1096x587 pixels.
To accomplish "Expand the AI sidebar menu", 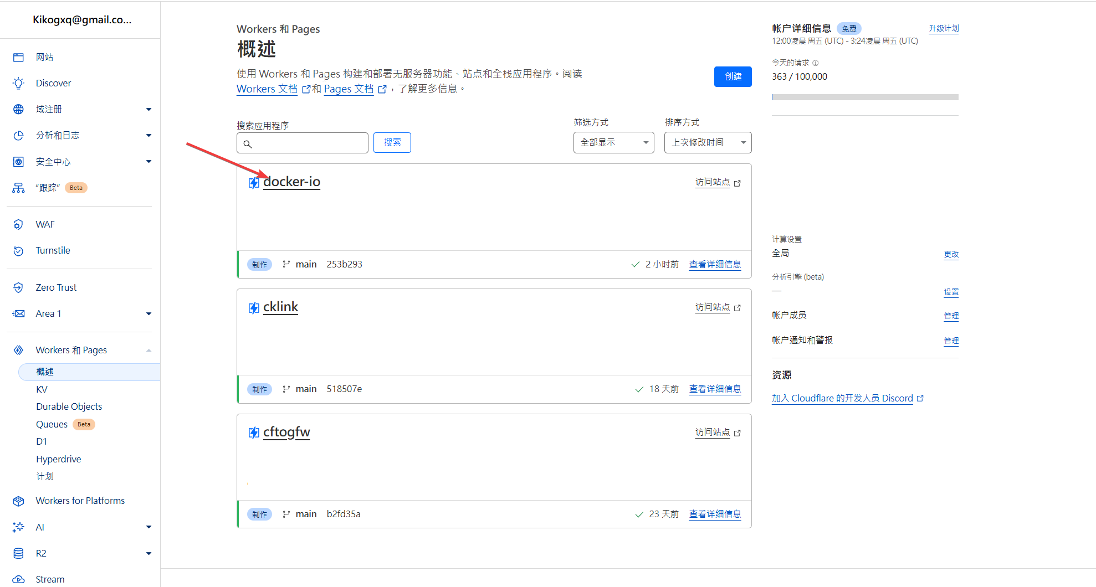I will (148, 527).
